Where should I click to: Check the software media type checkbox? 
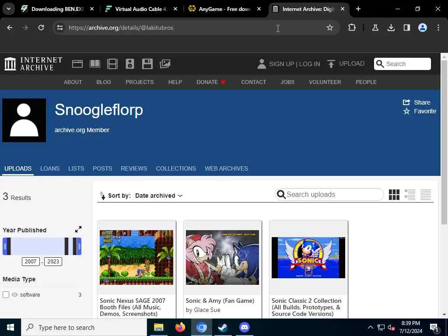(x=6, y=294)
